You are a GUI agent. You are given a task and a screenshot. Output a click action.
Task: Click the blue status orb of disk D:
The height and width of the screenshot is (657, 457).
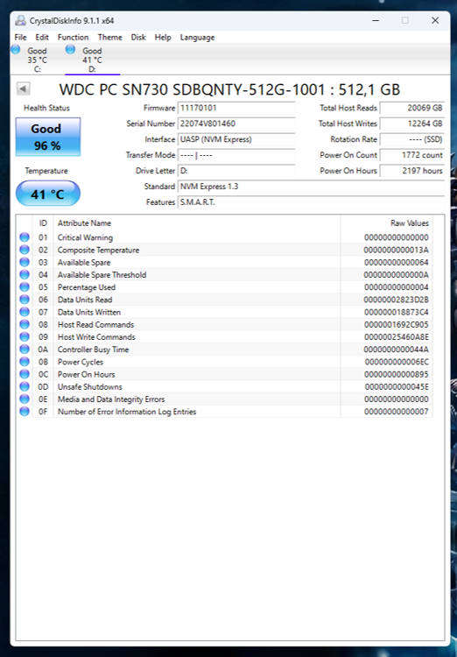(70, 49)
